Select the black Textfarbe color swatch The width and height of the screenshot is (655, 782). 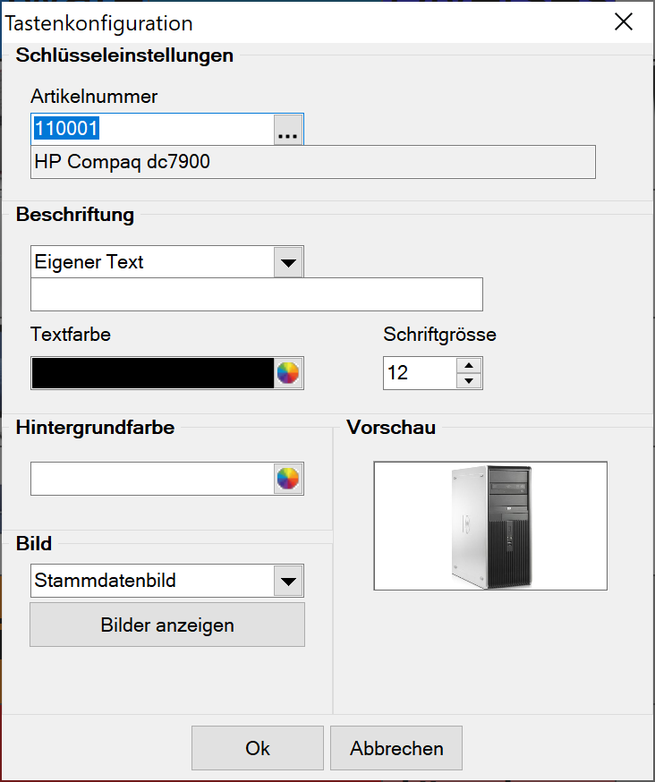coord(151,374)
